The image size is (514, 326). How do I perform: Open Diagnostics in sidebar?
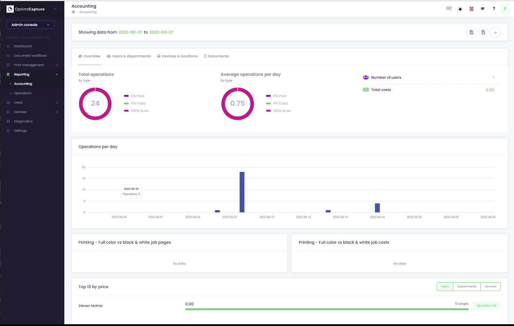pos(23,121)
